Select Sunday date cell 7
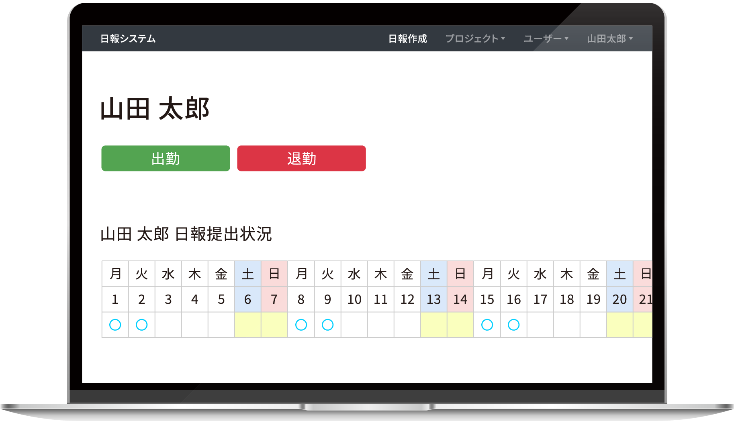 pos(274,299)
